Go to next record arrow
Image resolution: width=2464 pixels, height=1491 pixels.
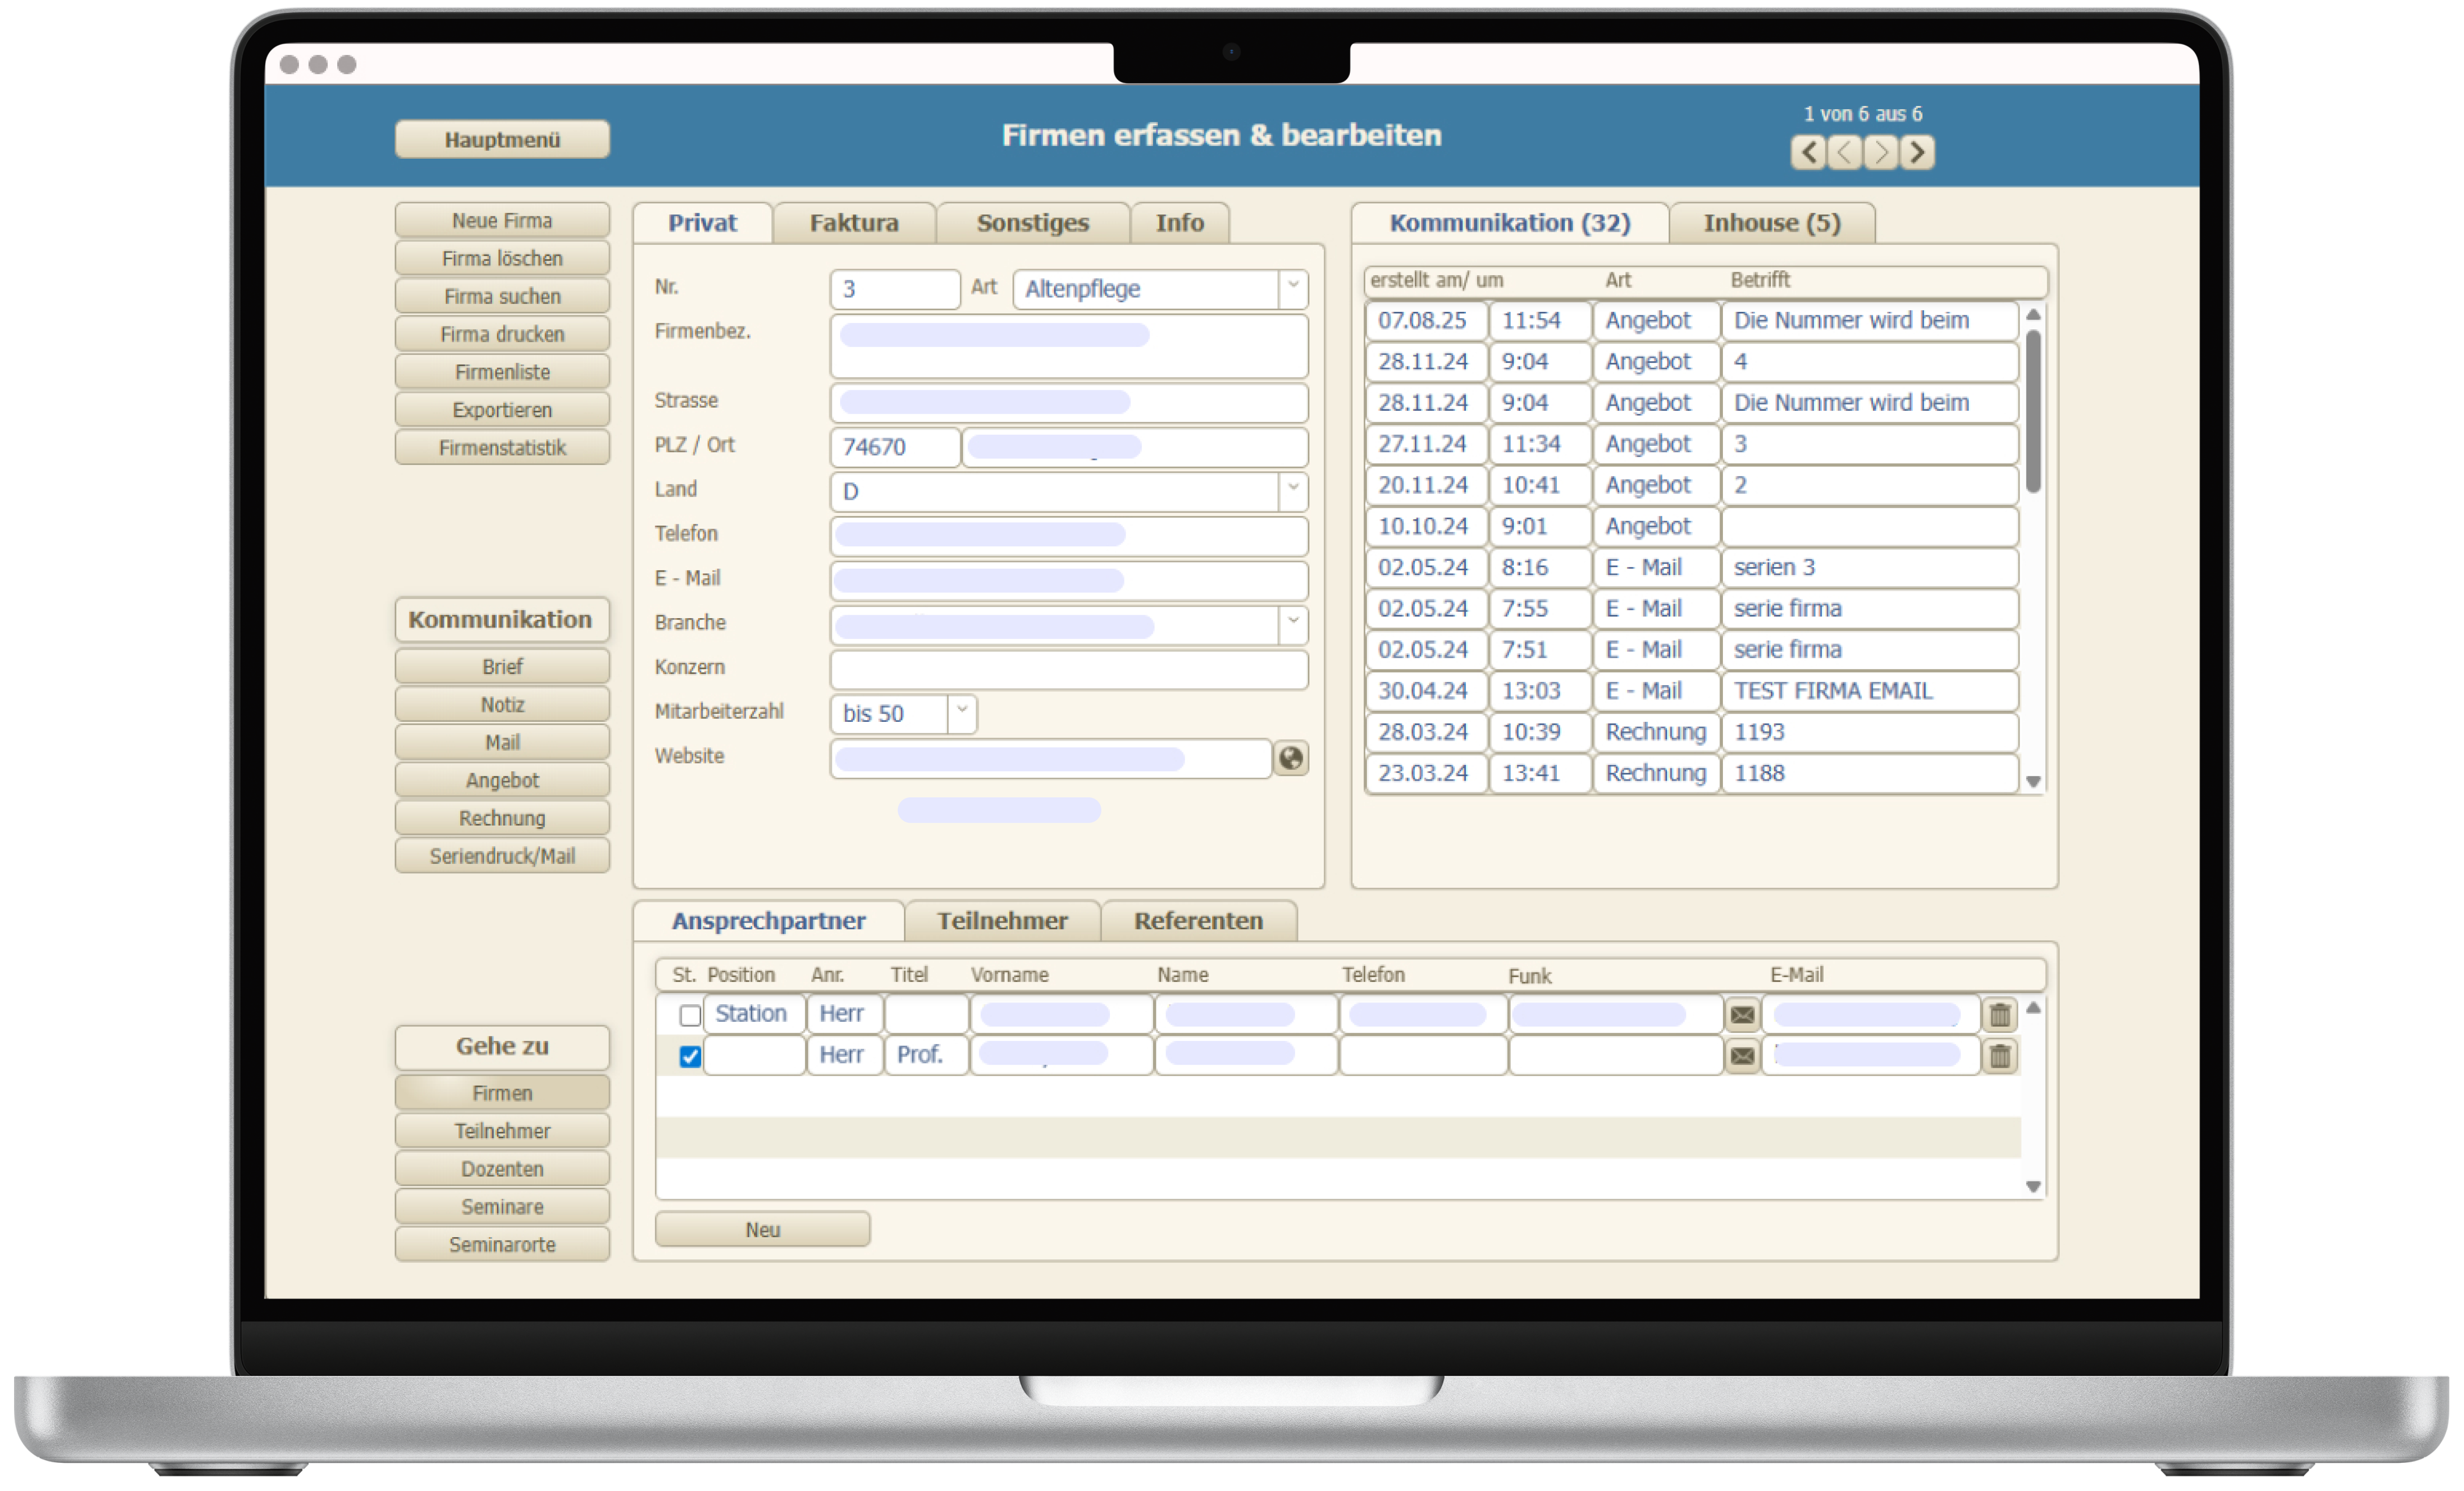(1880, 152)
